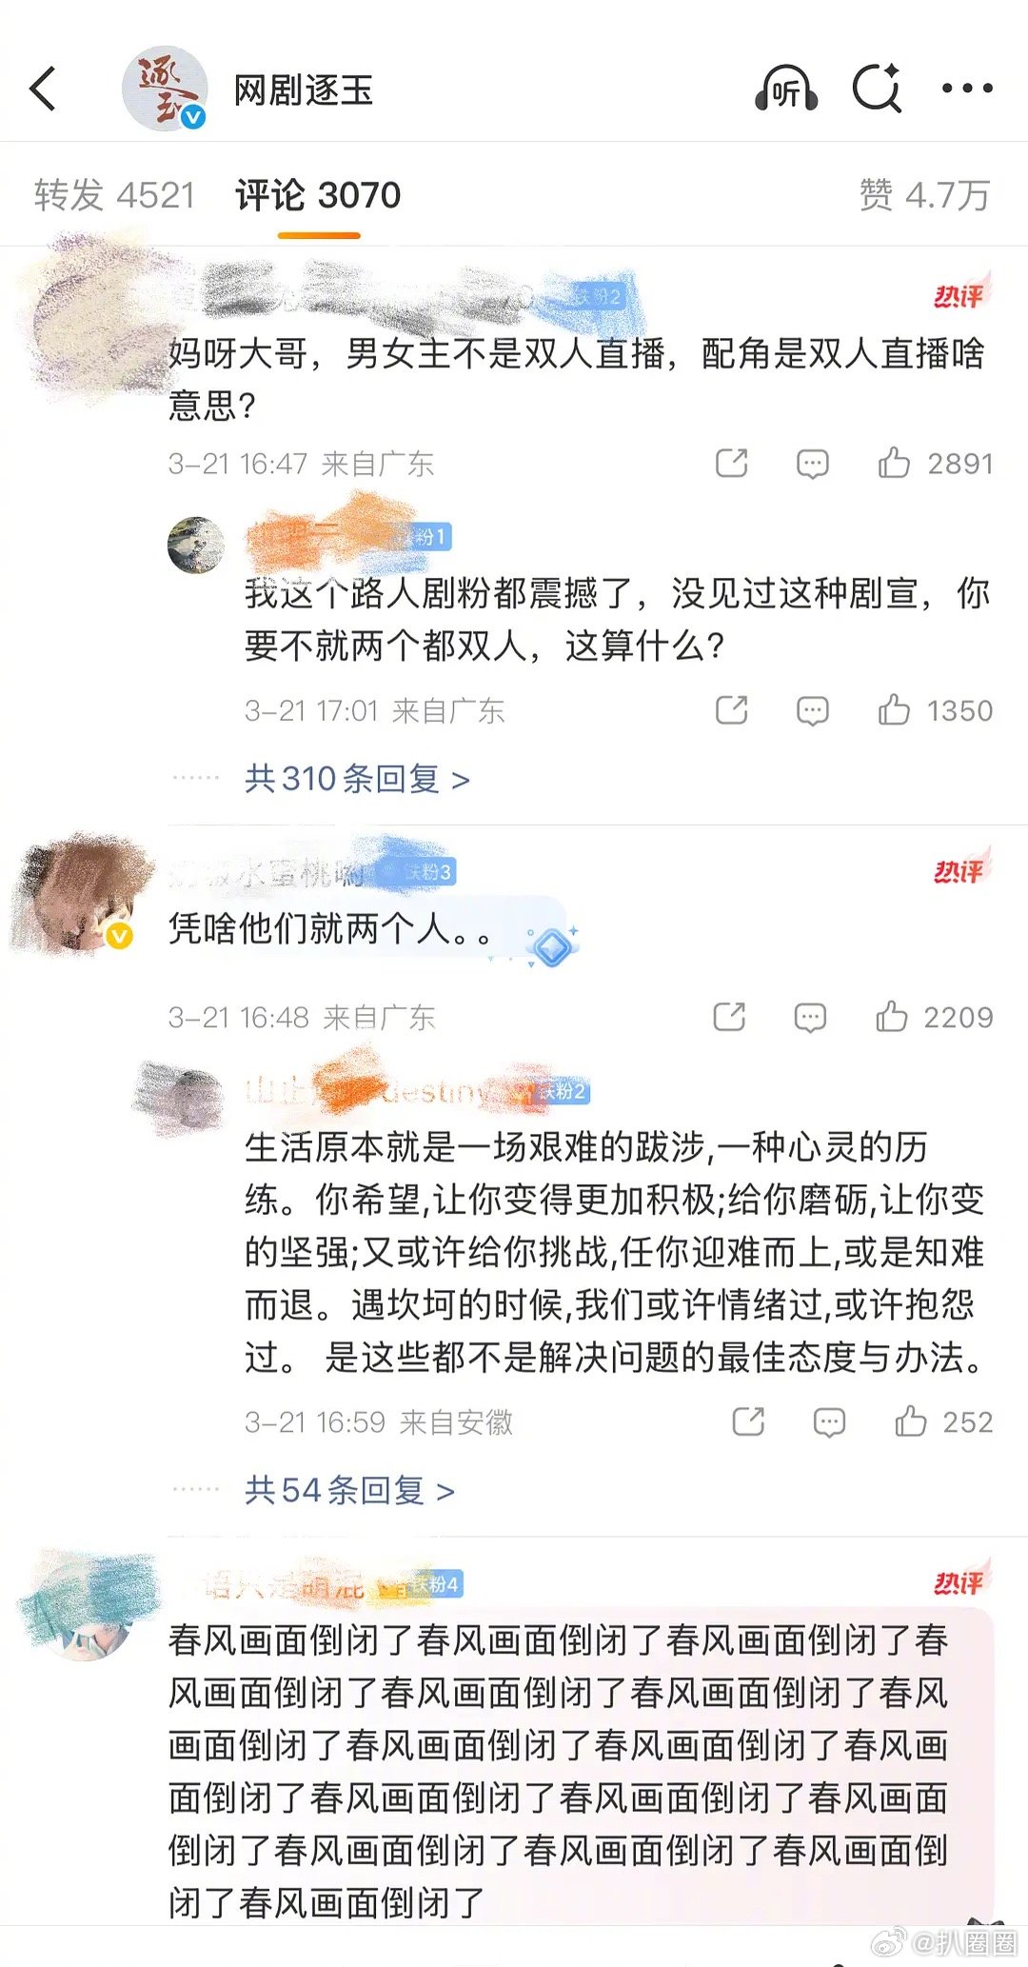Reply to the comment posted at 16:47
This screenshot has height=1967, width=1028.
tap(812, 464)
